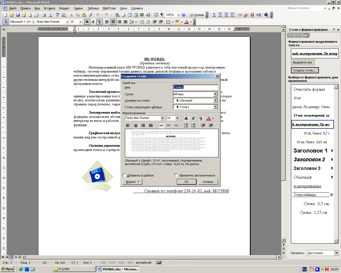Click spelling status book icon in status bar

point(159,263)
